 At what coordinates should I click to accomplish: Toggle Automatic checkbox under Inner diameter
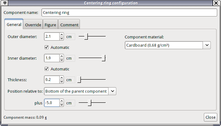point(47,69)
